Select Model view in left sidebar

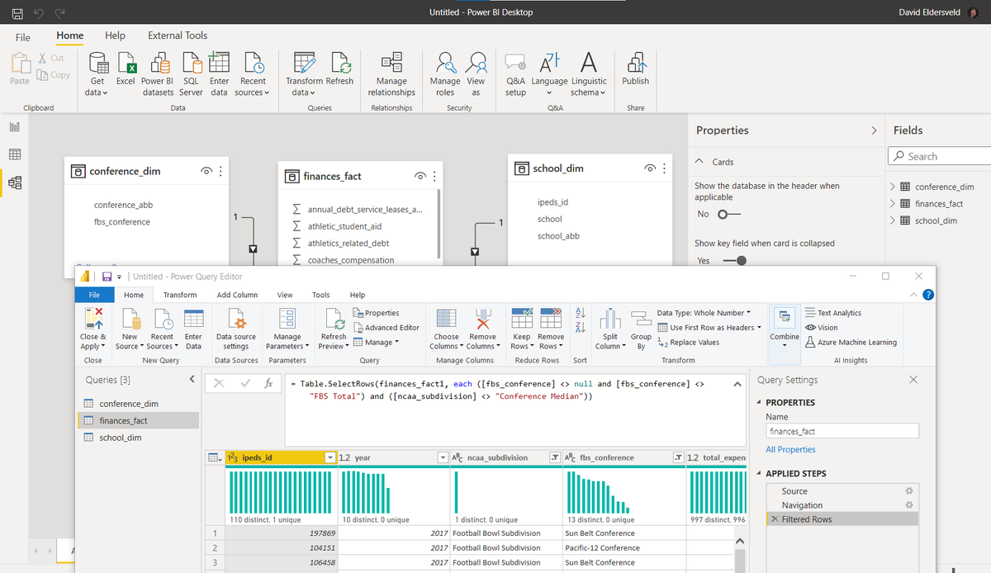(15, 182)
